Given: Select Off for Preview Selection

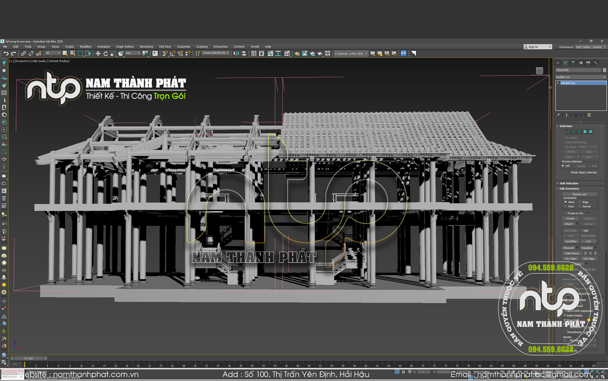Looking at the screenshot, I should point(563,166).
